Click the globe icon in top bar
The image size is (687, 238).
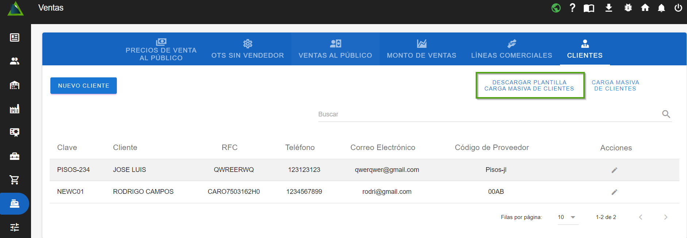pyautogui.click(x=556, y=8)
